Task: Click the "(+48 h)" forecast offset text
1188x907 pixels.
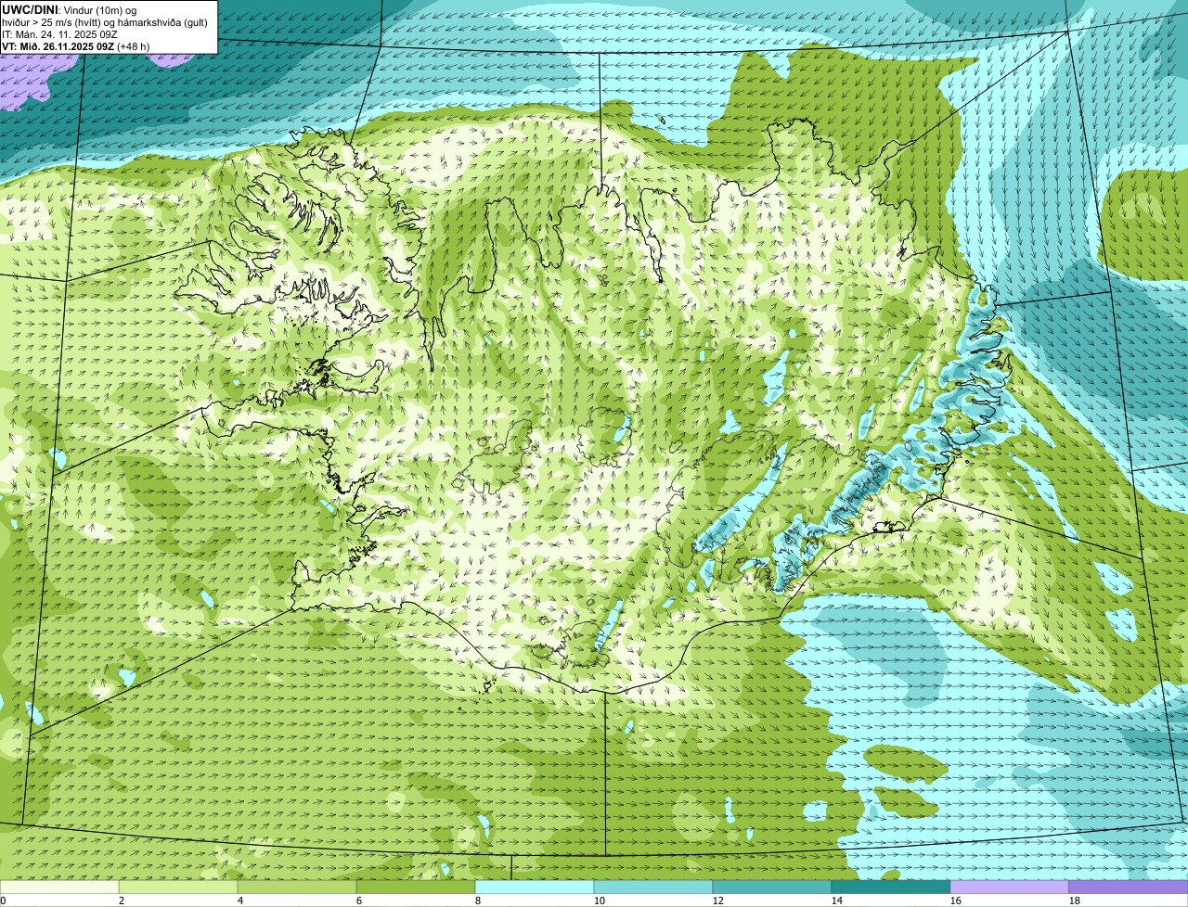Action: (134, 45)
